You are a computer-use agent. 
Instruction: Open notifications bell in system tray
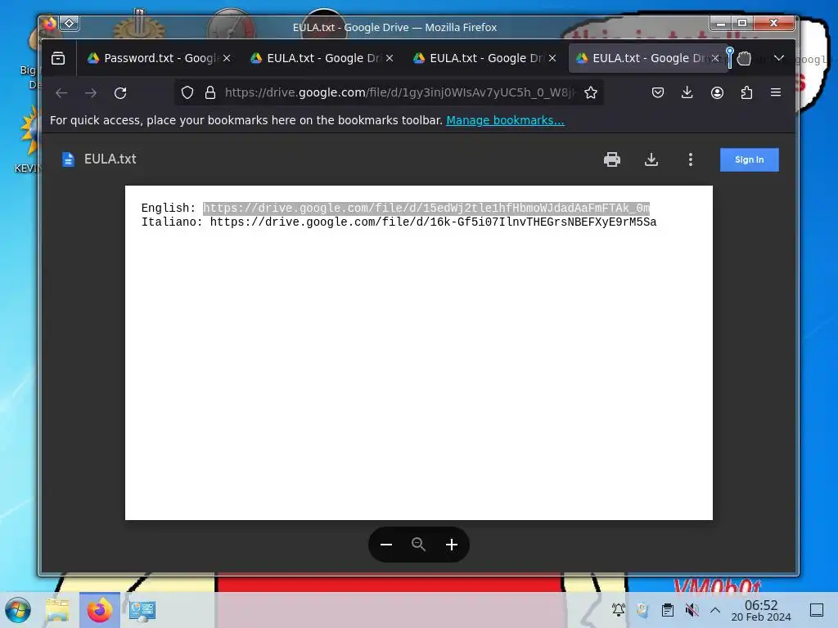click(619, 610)
